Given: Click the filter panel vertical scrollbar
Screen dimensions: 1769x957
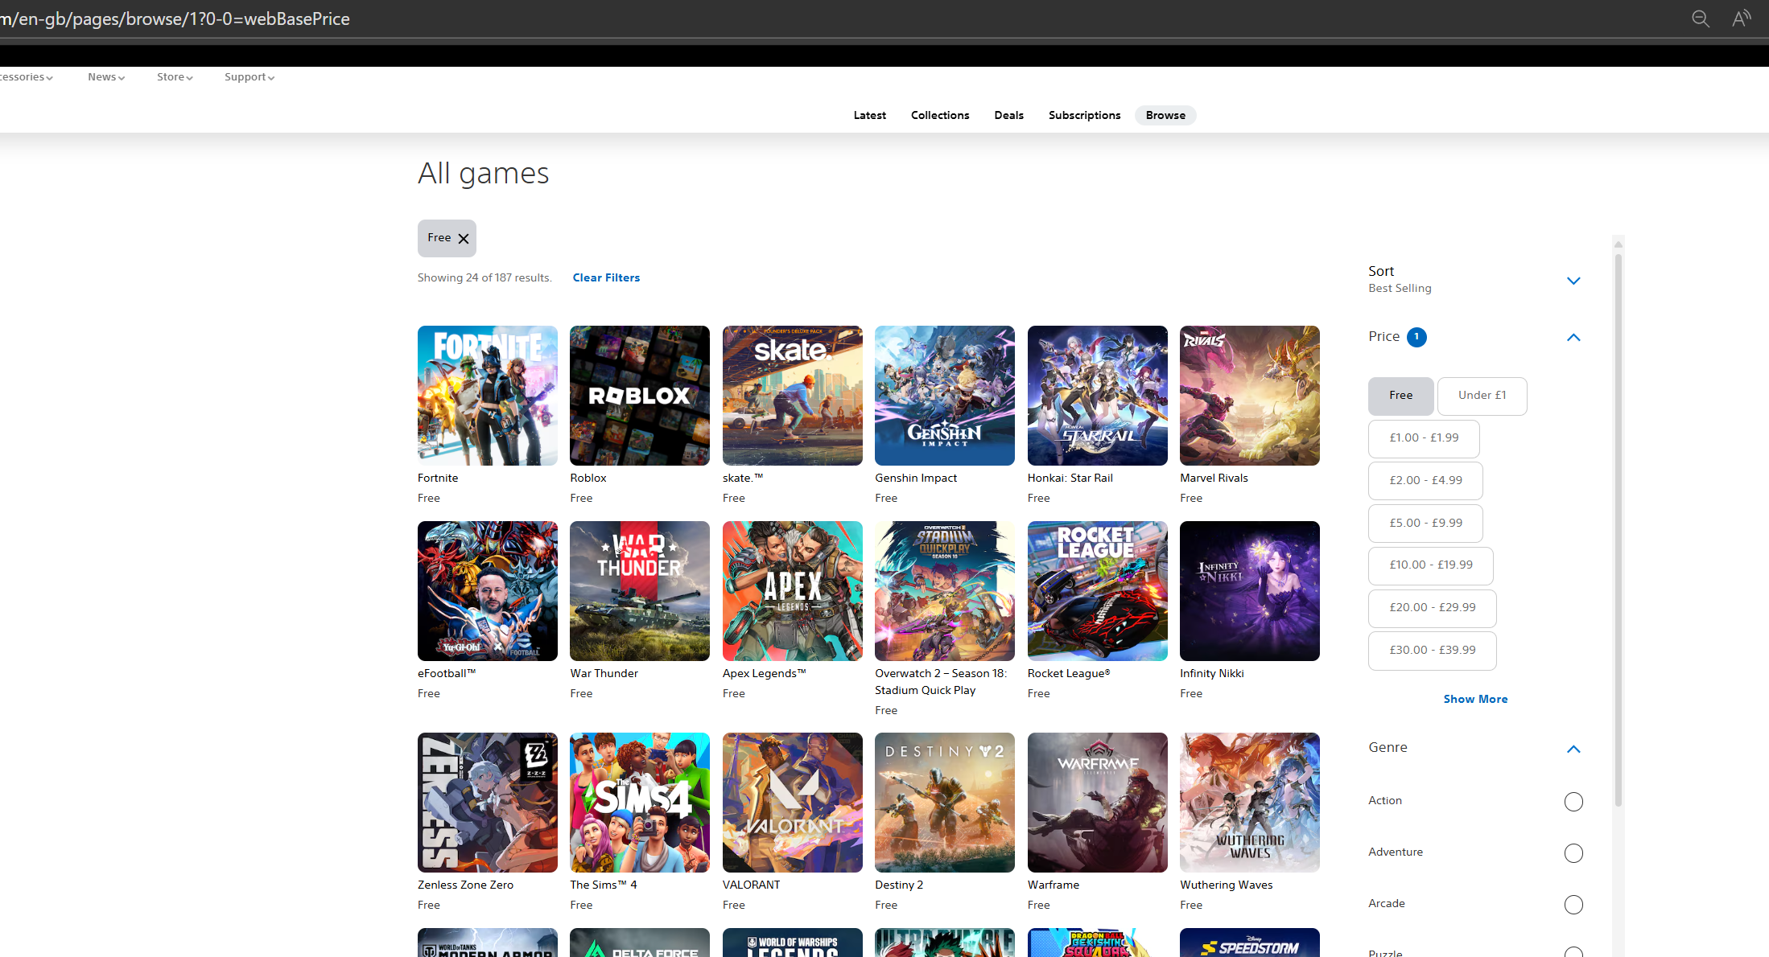Looking at the screenshot, I should [1618, 531].
